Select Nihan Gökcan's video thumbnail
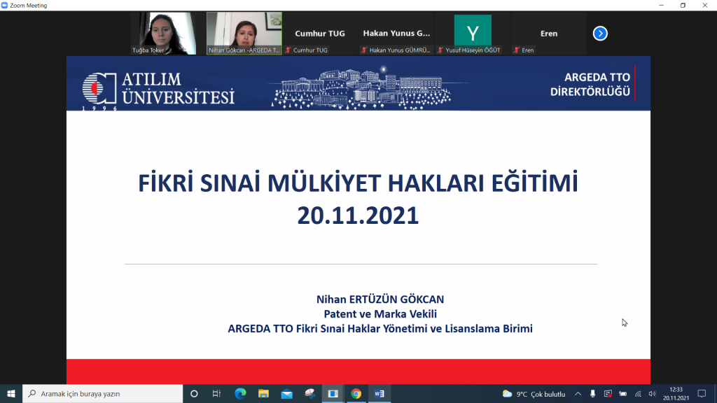Image resolution: width=717 pixels, height=403 pixels. point(243,31)
